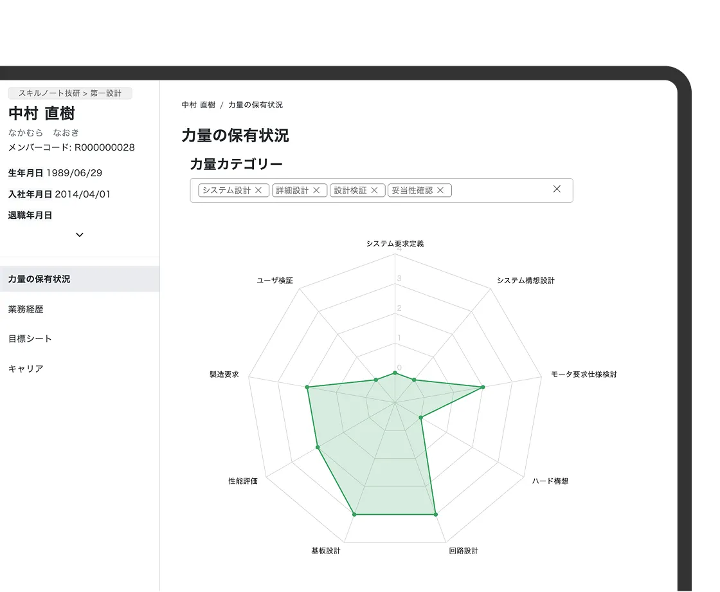Click the 基板設計 data point on radar chart
Viewport: 720px width, 592px height.
pyautogui.click(x=354, y=514)
